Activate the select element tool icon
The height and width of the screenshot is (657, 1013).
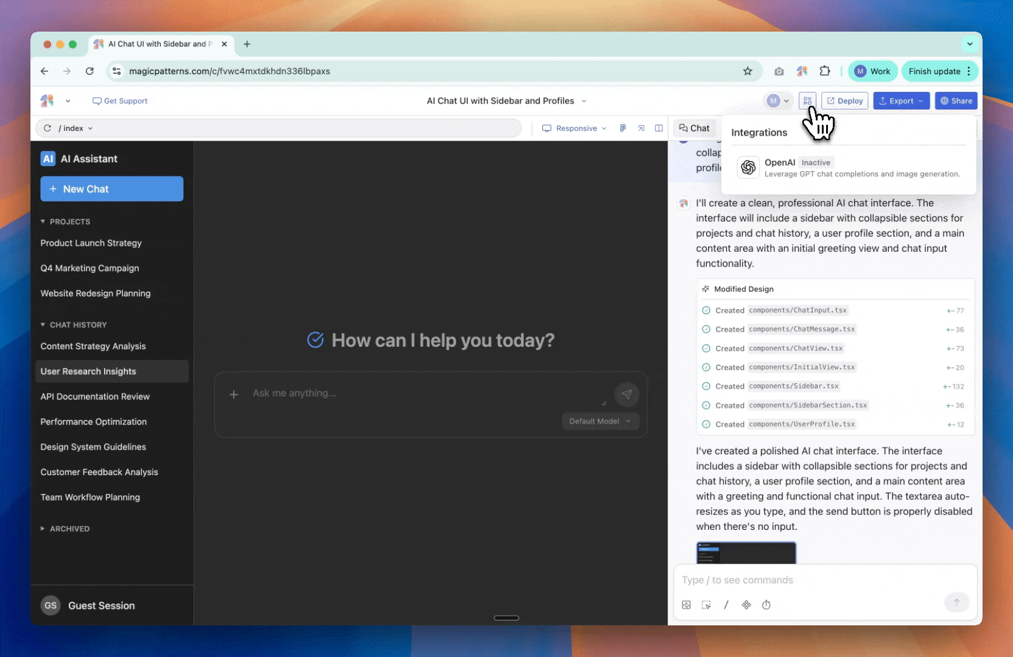tap(706, 605)
